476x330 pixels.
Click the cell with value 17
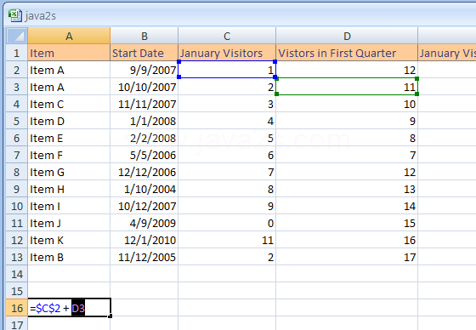pyautogui.click(x=347, y=257)
